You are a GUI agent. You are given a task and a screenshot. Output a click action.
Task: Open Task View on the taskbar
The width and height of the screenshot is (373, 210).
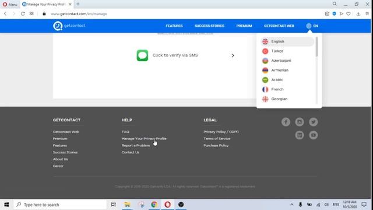114,205
